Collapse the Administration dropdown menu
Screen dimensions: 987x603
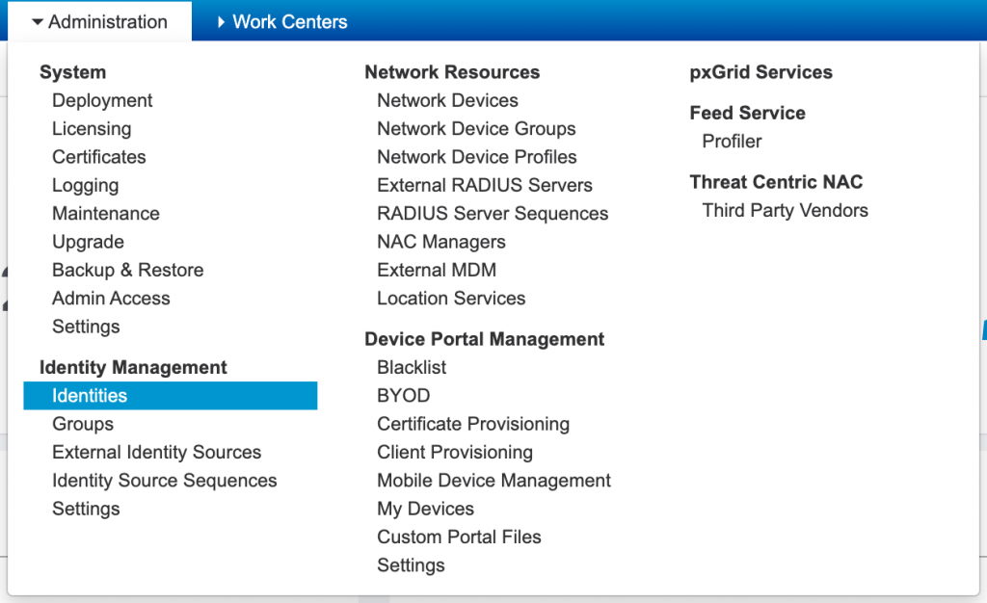(x=98, y=21)
